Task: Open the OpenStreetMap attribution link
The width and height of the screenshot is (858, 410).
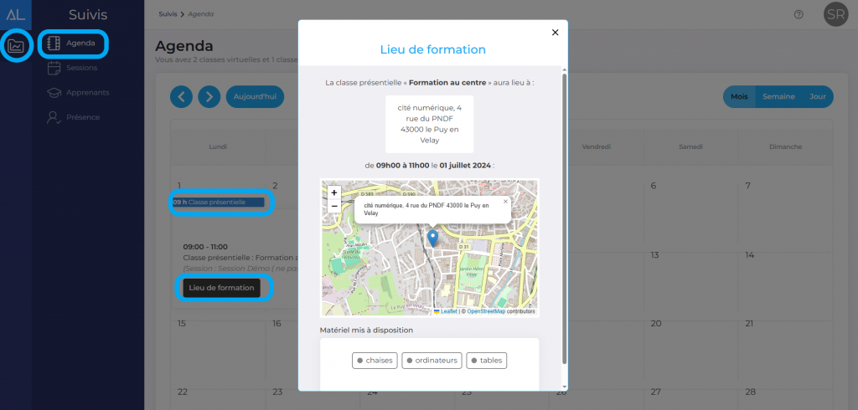Action: pos(486,311)
